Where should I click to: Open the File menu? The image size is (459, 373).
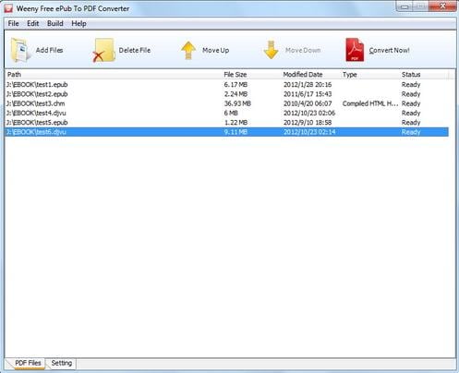(x=13, y=24)
